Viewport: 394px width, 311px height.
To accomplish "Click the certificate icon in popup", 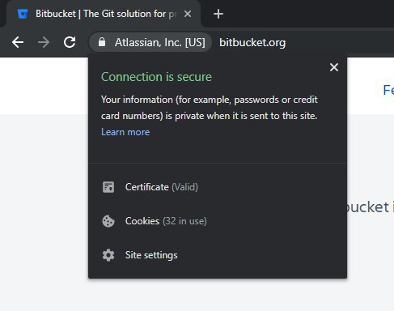I will pos(108,187).
